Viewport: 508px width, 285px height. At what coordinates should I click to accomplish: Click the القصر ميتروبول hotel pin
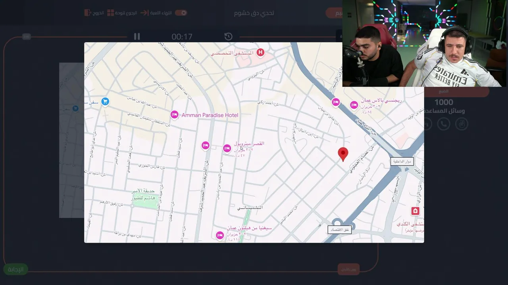point(227,148)
